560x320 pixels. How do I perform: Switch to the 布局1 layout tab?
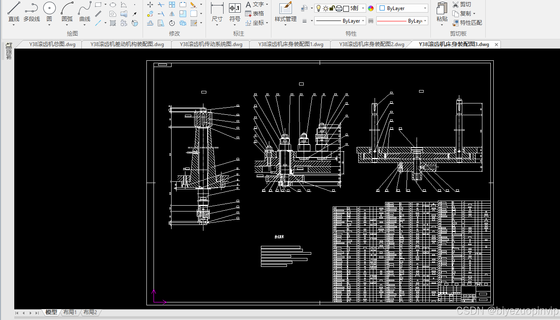70,312
